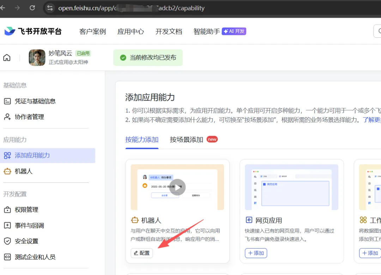381x275 pixels.
Task: Click the 添加应用能力 page heading
Action: [x=150, y=97]
